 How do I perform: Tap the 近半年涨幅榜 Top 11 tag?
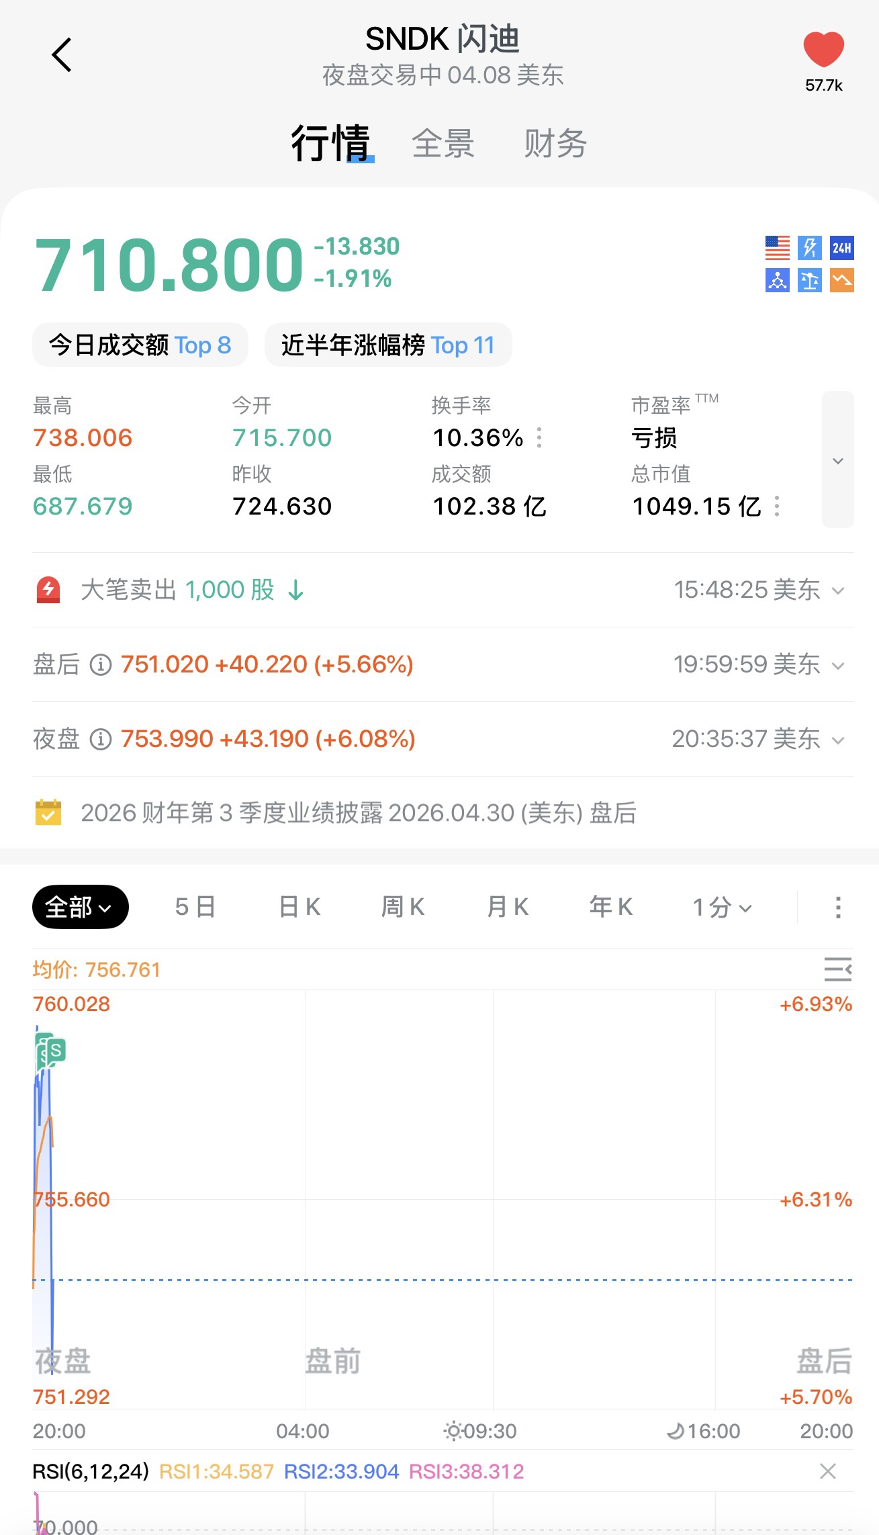click(x=388, y=345)
